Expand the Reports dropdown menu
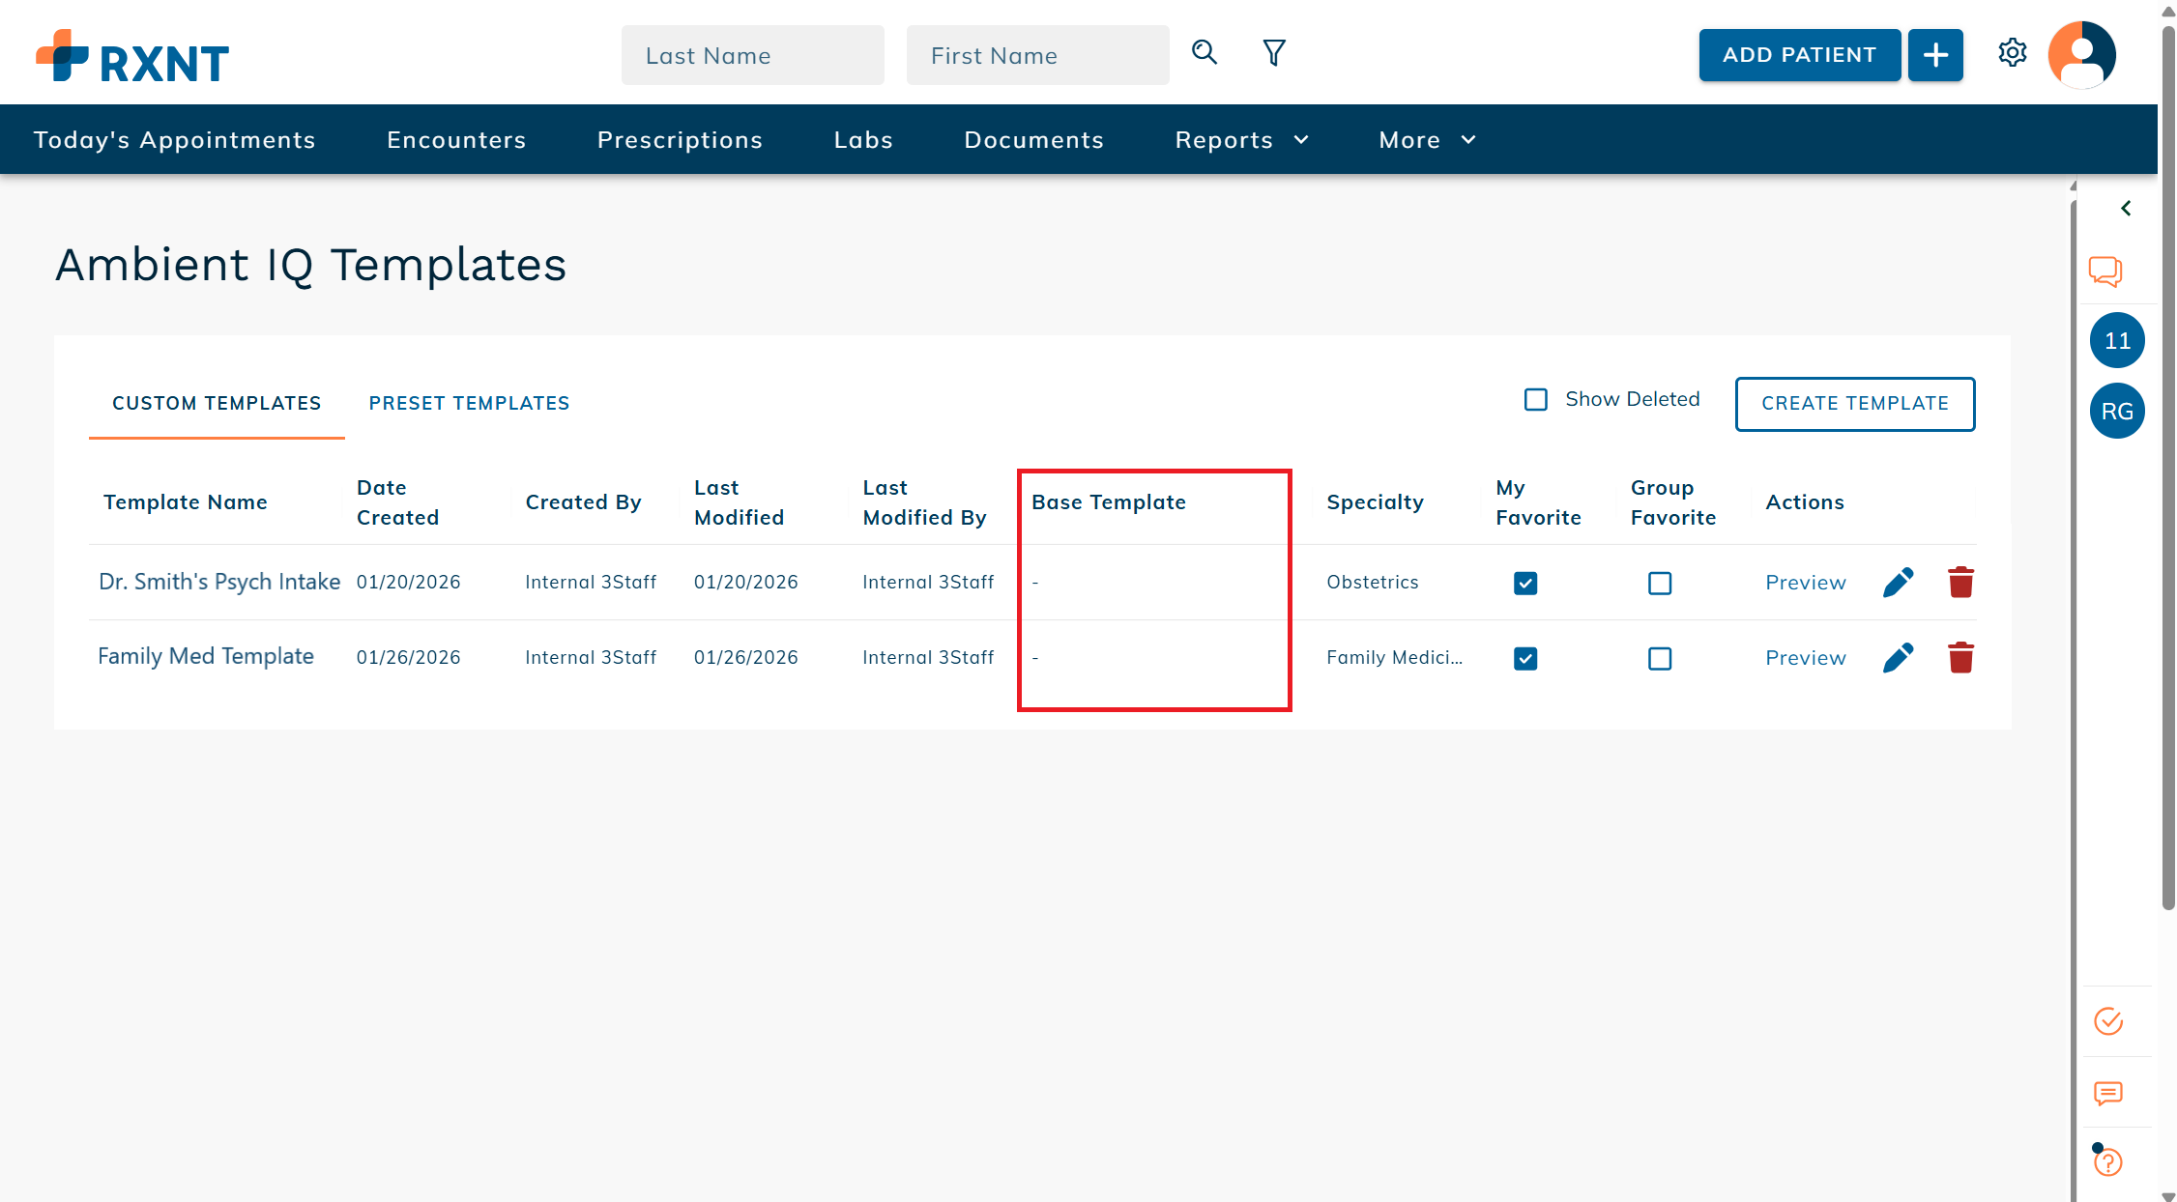 click(1242, 140)
